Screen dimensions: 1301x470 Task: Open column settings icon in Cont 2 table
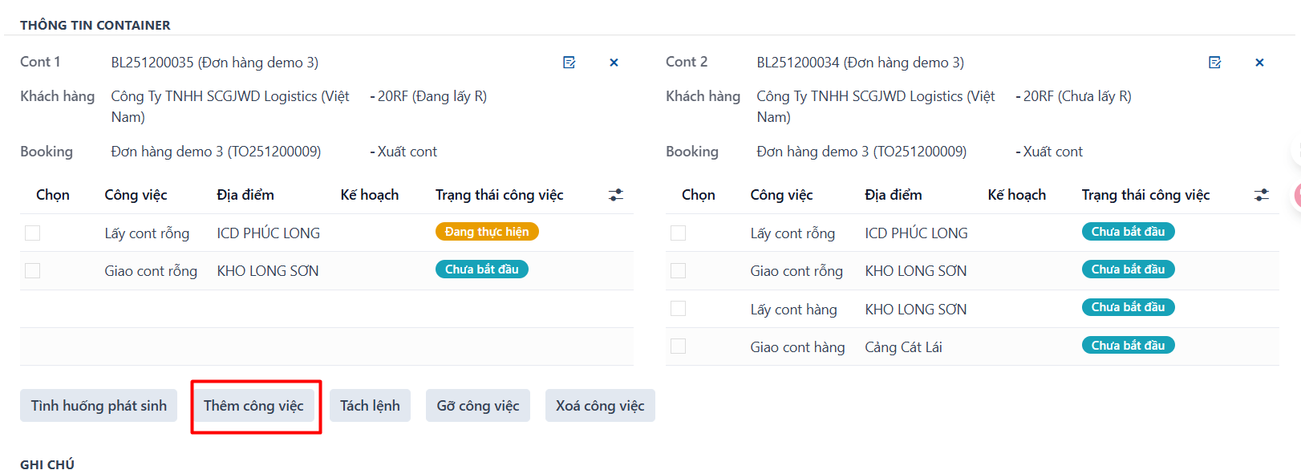[1262, 195]
